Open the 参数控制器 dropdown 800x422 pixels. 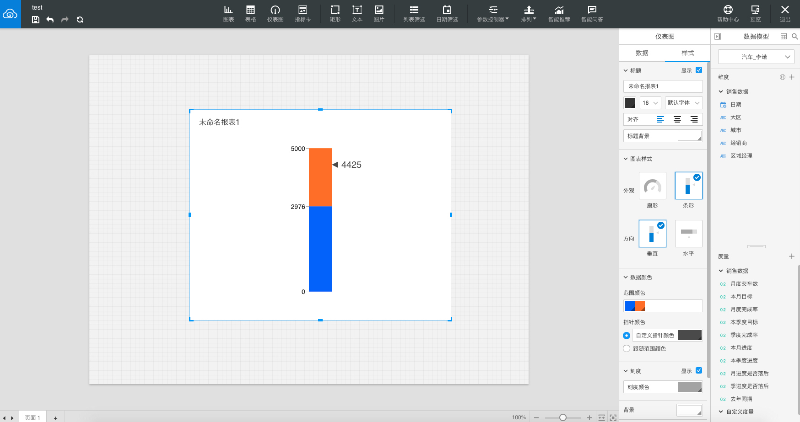tap(493, 14)
